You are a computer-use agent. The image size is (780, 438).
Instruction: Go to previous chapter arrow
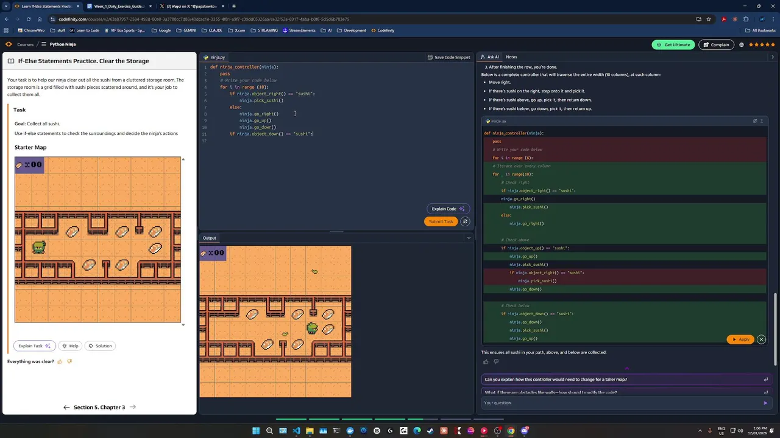[x=66, y=407]
